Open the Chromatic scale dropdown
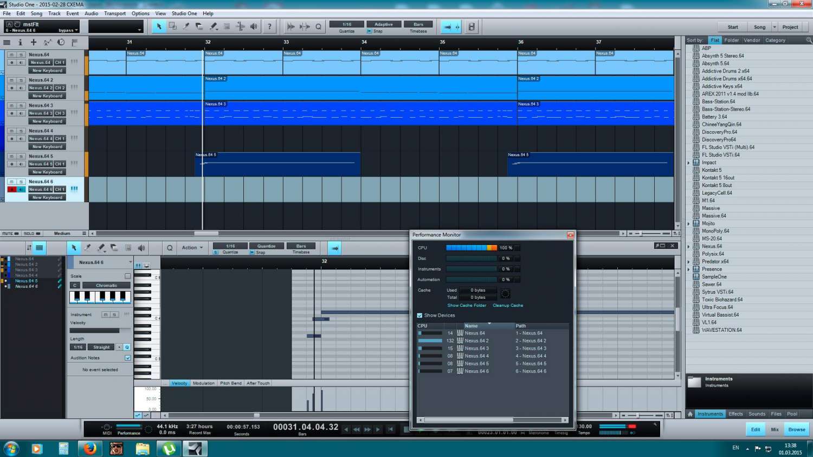 (x=106, y=285)
